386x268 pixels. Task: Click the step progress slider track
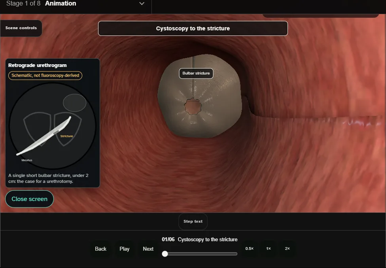(200, 254)
